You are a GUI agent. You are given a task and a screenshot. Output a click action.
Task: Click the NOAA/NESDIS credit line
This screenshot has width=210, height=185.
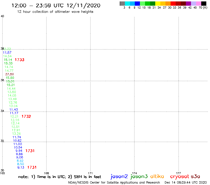(114, 182)
